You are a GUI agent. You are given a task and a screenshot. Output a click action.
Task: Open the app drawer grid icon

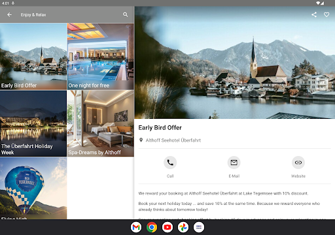[x=199, y=227]
